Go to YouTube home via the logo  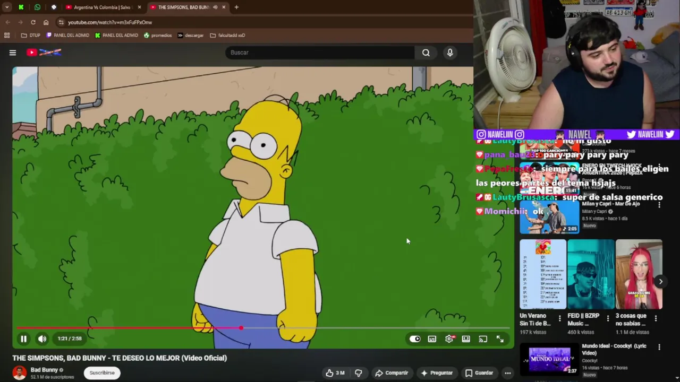coord(44,52)
